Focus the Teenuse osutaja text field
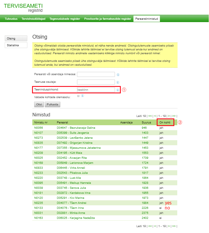Viewport: 209px width, 233px height. 96,82
